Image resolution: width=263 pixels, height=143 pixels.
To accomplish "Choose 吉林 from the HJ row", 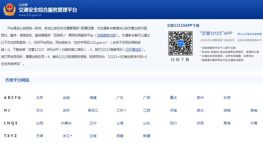I will pos(66,110).
